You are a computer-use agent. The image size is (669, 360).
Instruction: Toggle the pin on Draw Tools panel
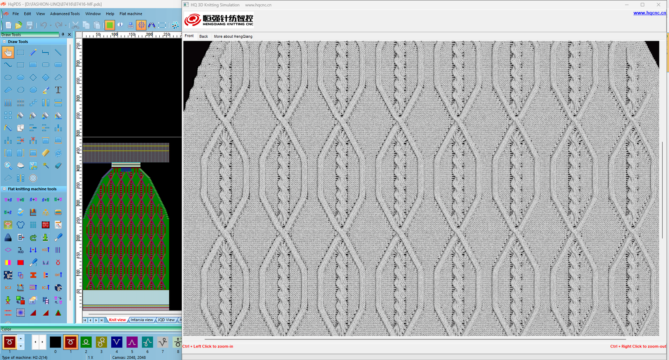63,35
